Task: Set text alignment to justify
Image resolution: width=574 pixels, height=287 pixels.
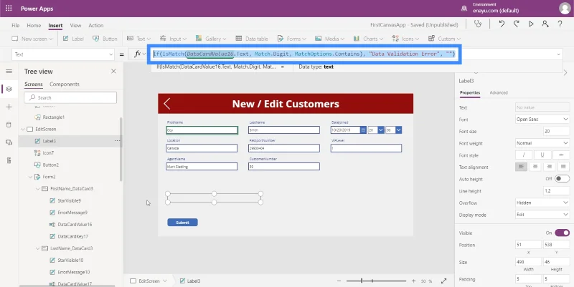Action: 563,167
